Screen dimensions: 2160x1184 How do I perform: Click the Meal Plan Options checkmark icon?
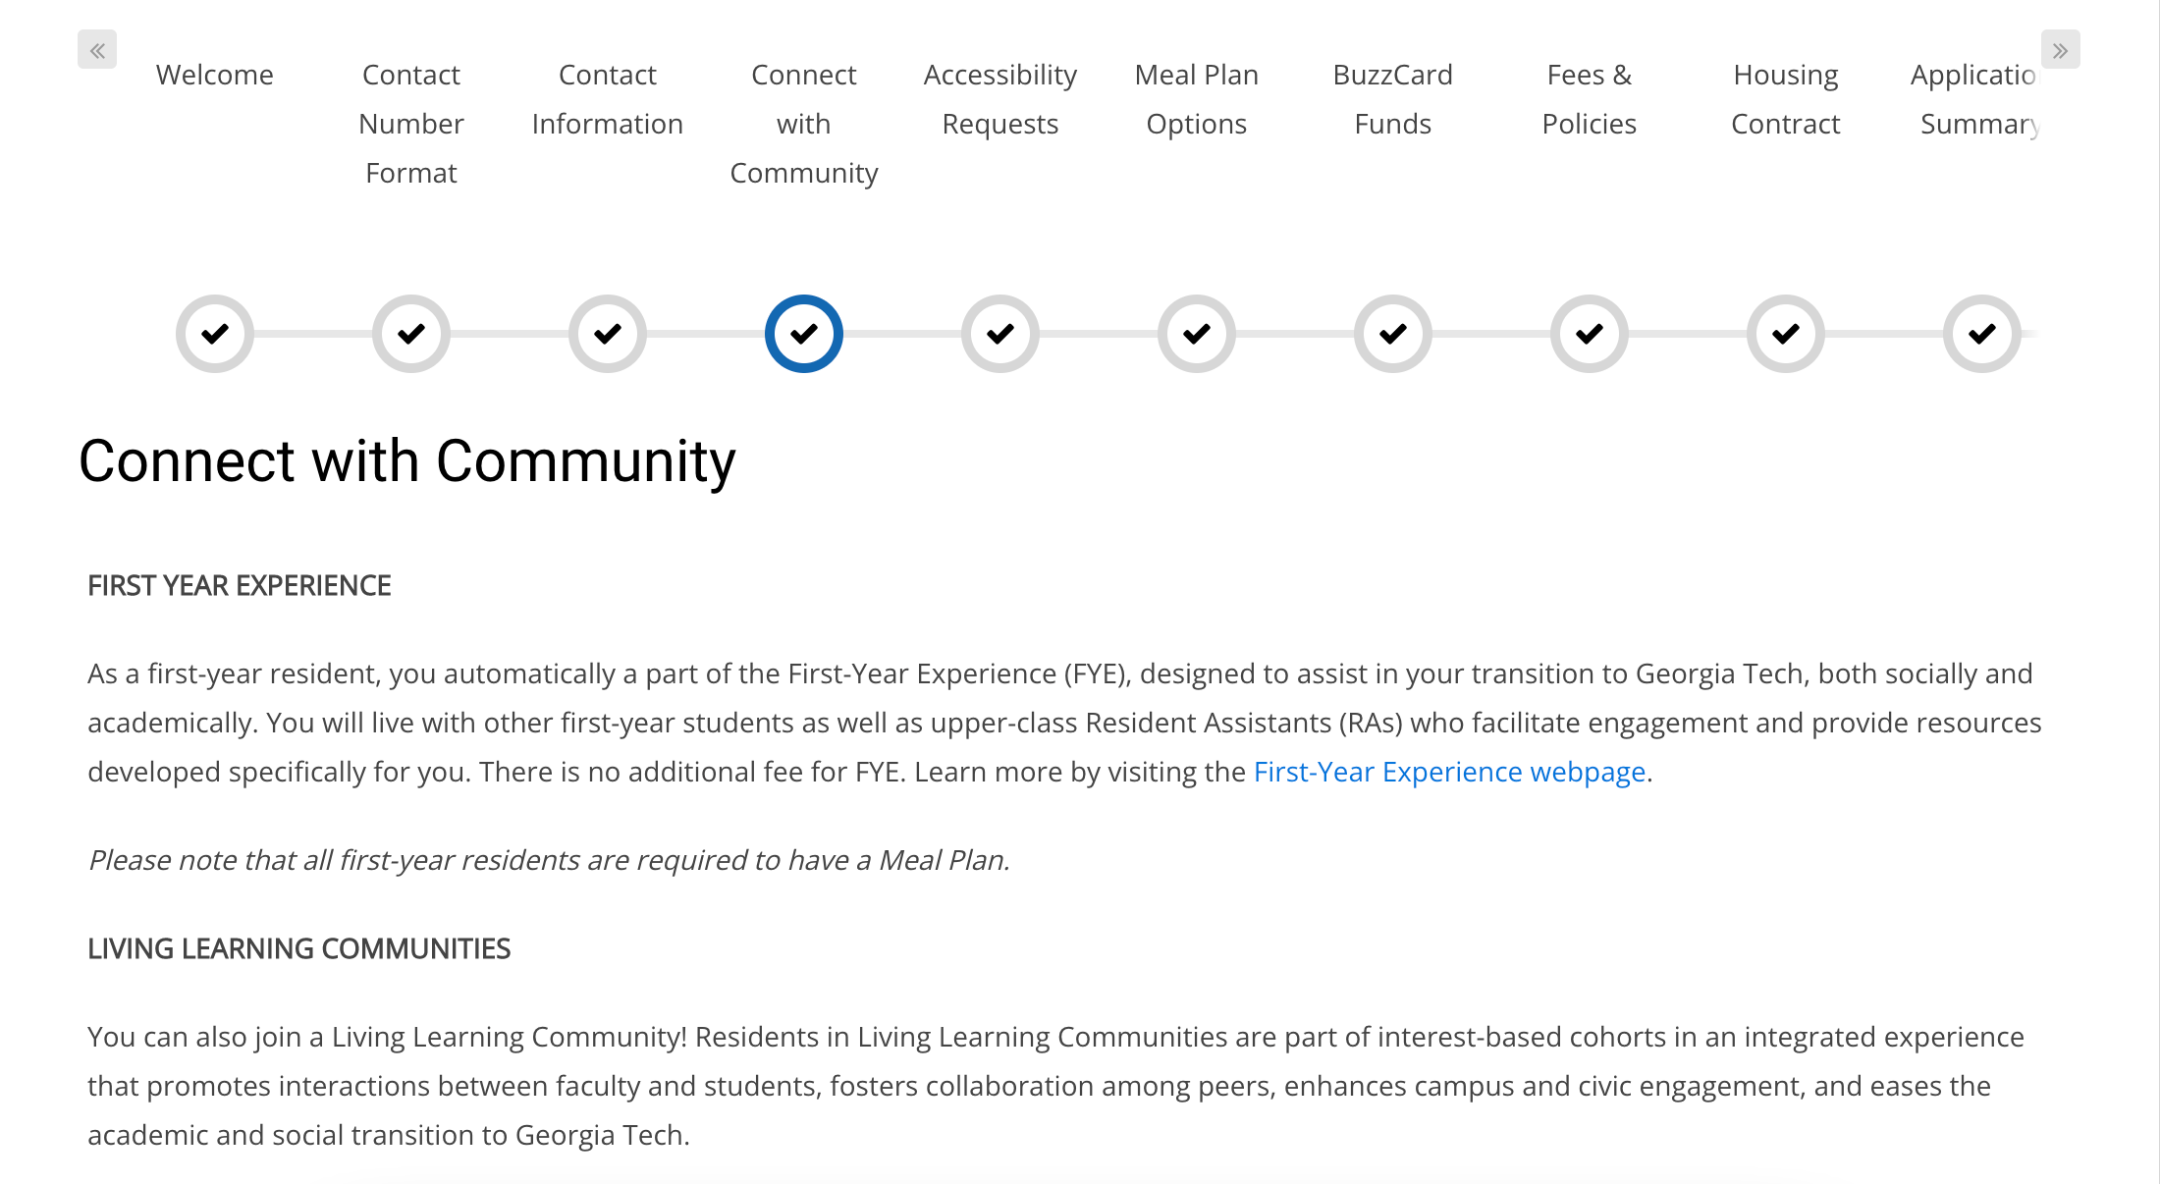coord(1196,333)
